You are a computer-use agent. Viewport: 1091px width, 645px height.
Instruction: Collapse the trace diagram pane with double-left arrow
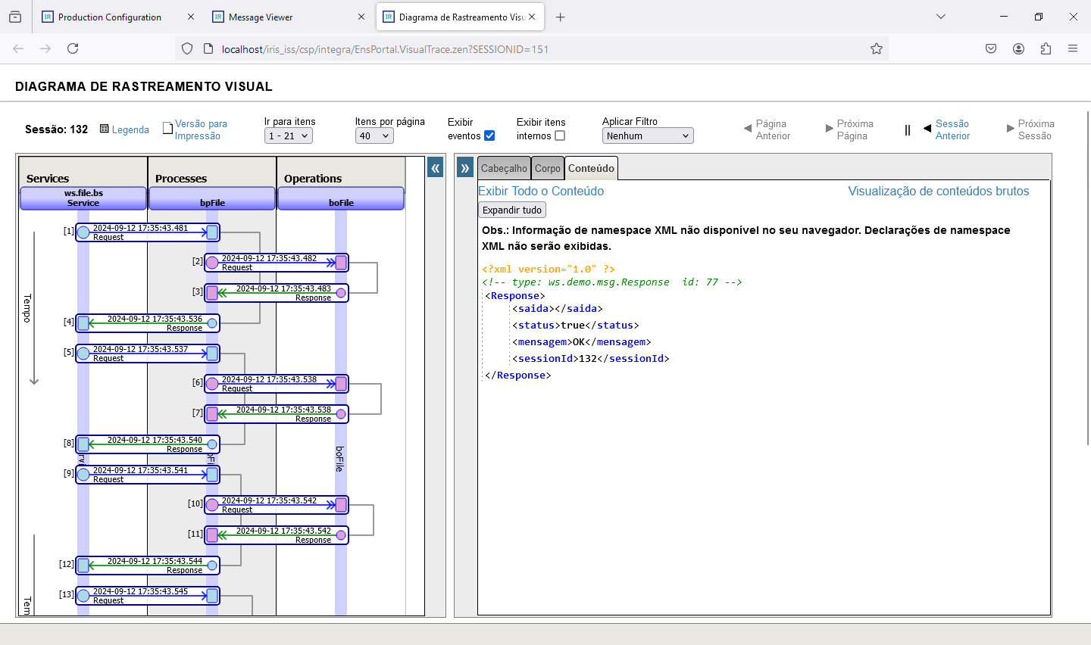tap(435, 168)
